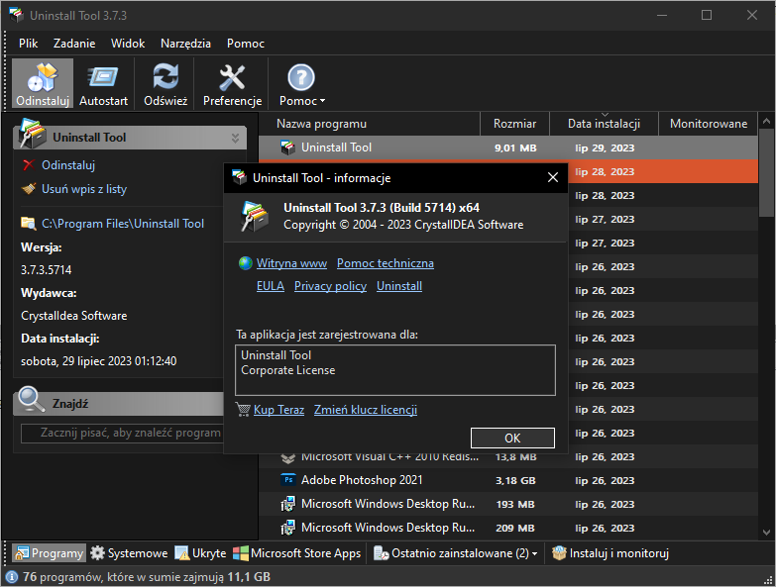Click the folder icon beside install path
Image resolution: width=776 pixels, height=587 pixels.
coord(28,224)
